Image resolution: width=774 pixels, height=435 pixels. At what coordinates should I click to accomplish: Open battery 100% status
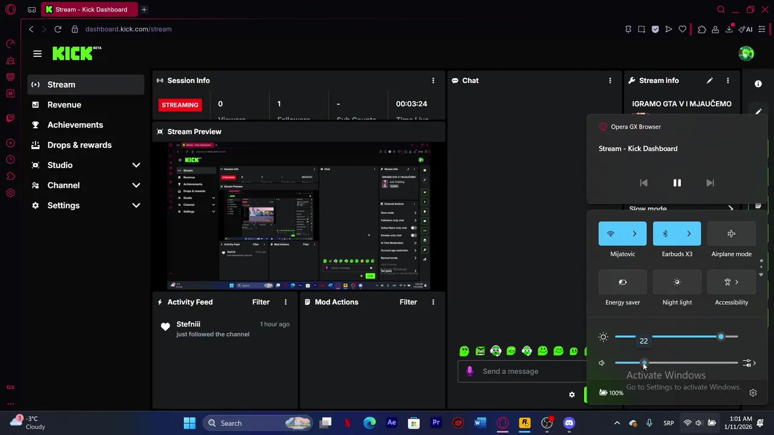click(x=611, y=393)
